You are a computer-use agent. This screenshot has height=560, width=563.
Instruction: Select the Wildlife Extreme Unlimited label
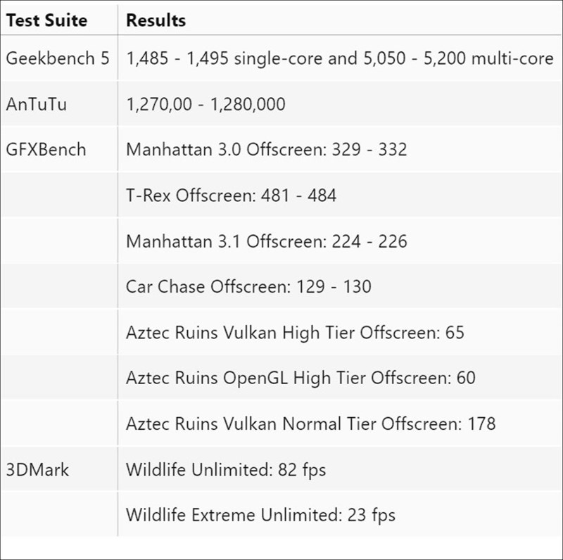[x=233, y=515]
